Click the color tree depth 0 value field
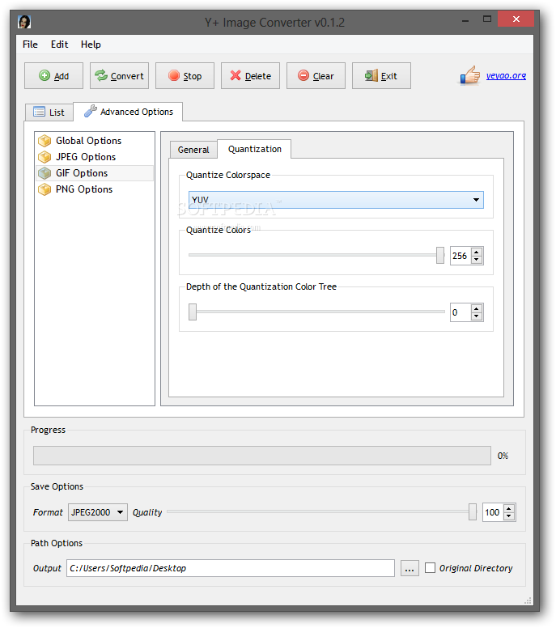Image resolution: width=556 pixels, height=628 pixels. [461, 312]
